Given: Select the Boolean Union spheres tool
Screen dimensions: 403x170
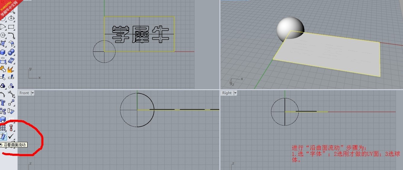Looking at the screenshot, I should pos(11,52).
